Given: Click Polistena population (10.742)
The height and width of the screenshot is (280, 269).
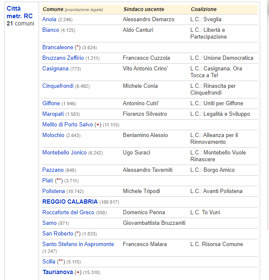Looking at the screenshot, I should pyautogui.click(x=75, y=191).
